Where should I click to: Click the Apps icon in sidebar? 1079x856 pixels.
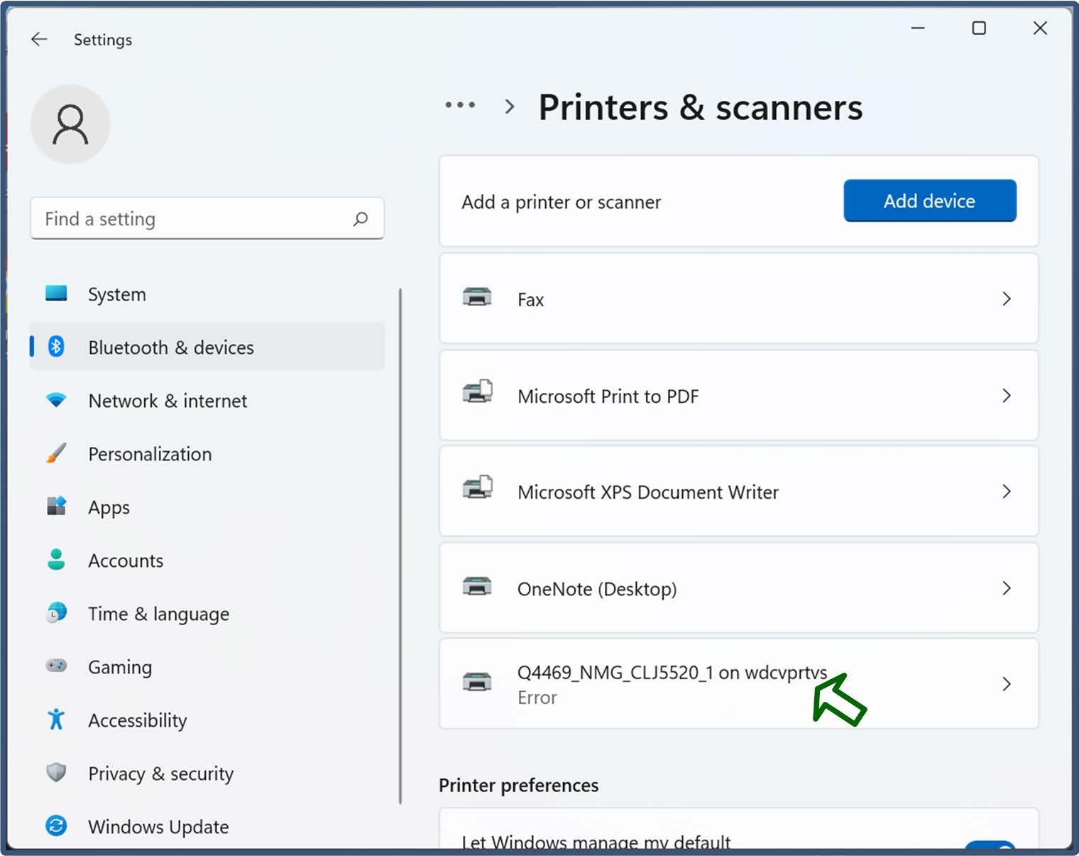coord(56,506)
